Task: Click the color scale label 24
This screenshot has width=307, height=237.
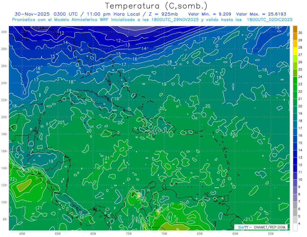Action: (x=300, y=77)
